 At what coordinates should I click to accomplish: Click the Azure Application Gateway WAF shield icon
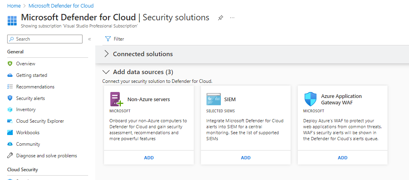[310, 99]
